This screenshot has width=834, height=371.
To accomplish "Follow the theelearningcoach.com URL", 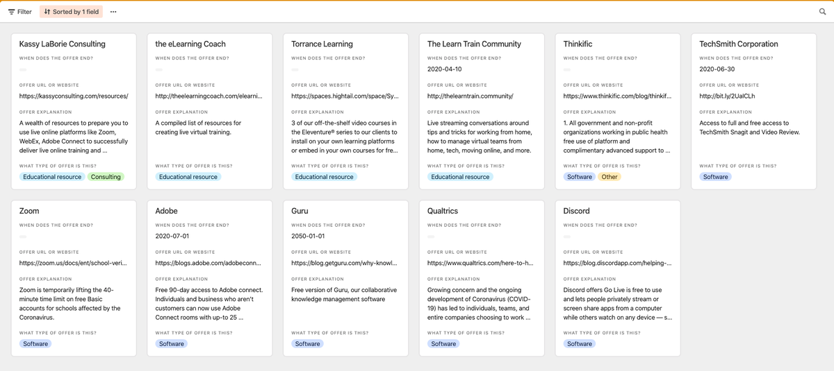I will [x=208, y=96].
